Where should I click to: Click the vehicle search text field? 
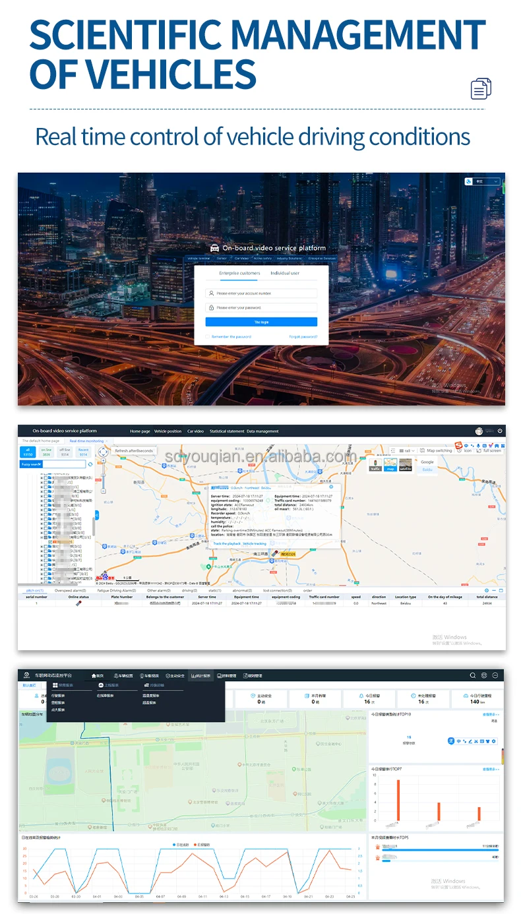pyautogui.click(x=64, y=464)
